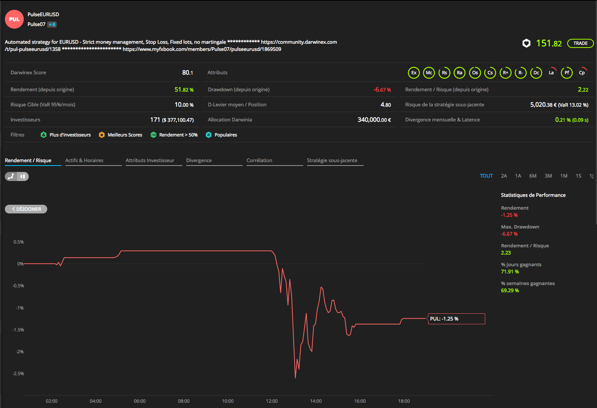Click the PUL avatar logo
Viewport: 597px width, 408px height.
click(x=14, y=19)
